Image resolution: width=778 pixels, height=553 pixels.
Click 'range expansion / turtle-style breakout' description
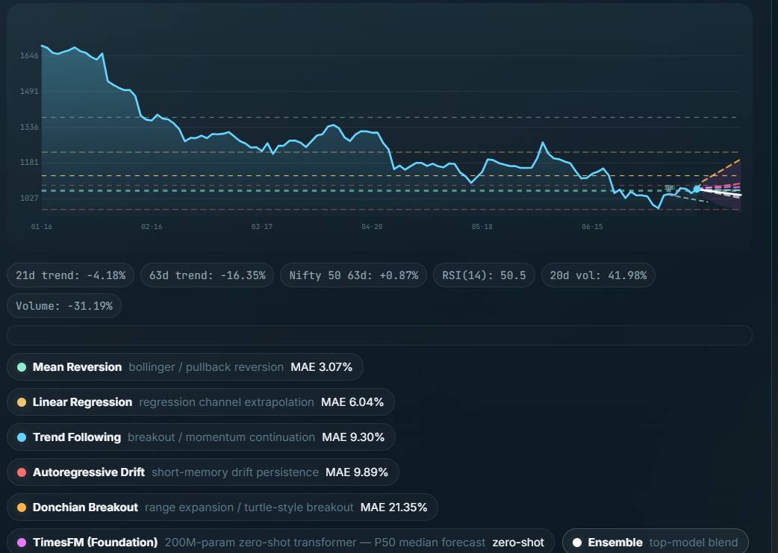point(249,507)
